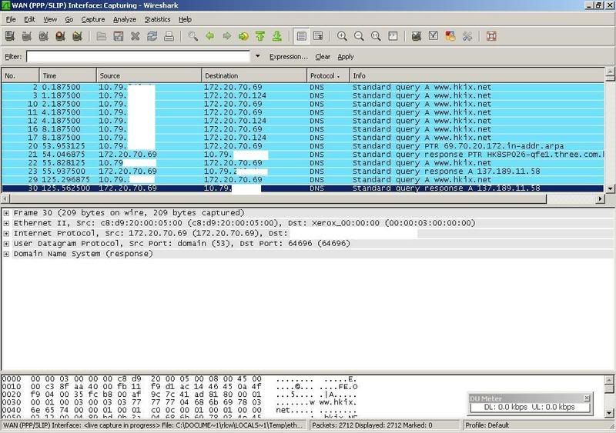Image resolution: width=616 pixels, height=433 pixels.
Task: Close the DU Meter widget
Action: (x=587, y=398)
